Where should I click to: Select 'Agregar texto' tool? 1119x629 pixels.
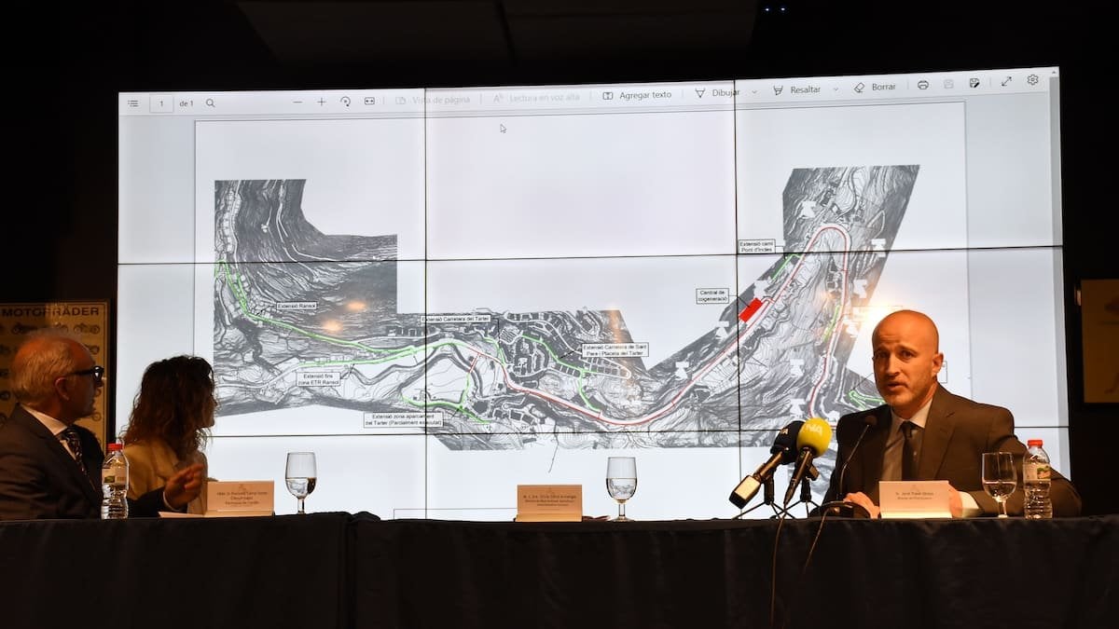coord(637,95)
